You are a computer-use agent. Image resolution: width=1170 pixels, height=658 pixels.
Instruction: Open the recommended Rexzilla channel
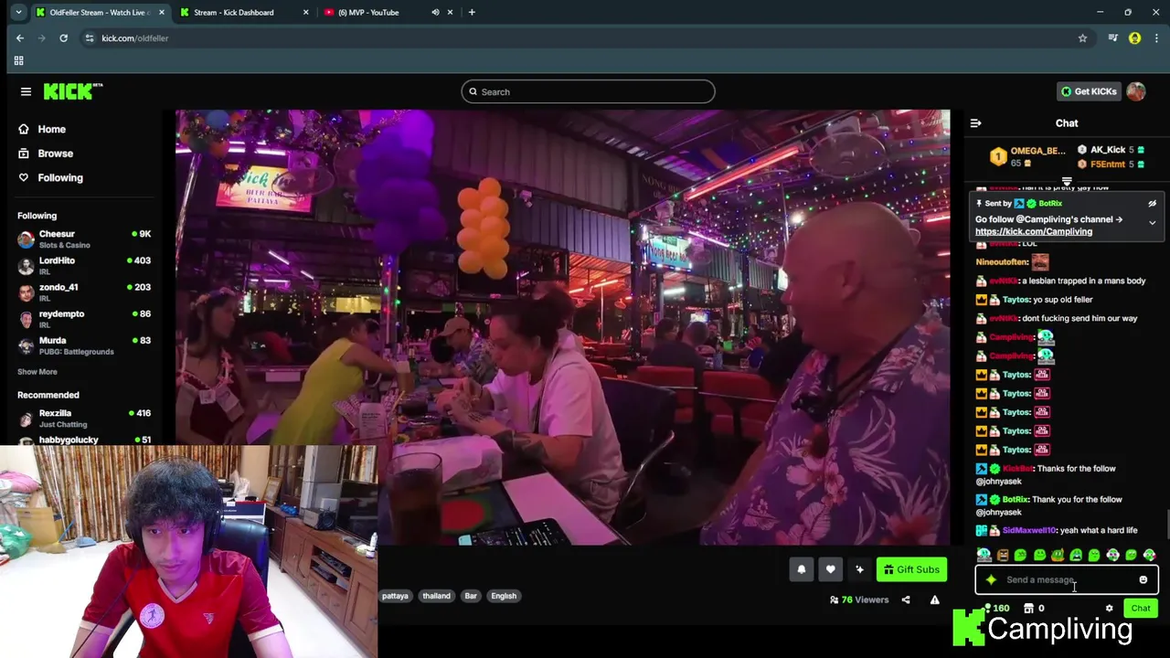coord(84,418)
